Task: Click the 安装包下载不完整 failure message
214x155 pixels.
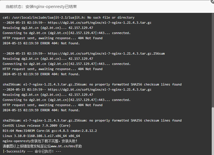Action: (x=45, y=141)
